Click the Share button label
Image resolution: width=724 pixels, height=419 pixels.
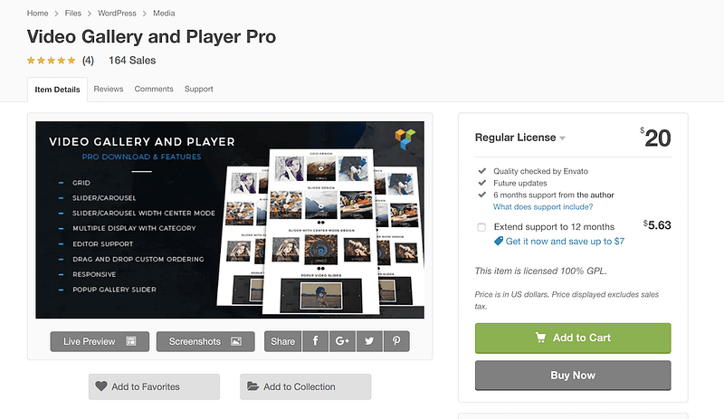coord(282,341)
